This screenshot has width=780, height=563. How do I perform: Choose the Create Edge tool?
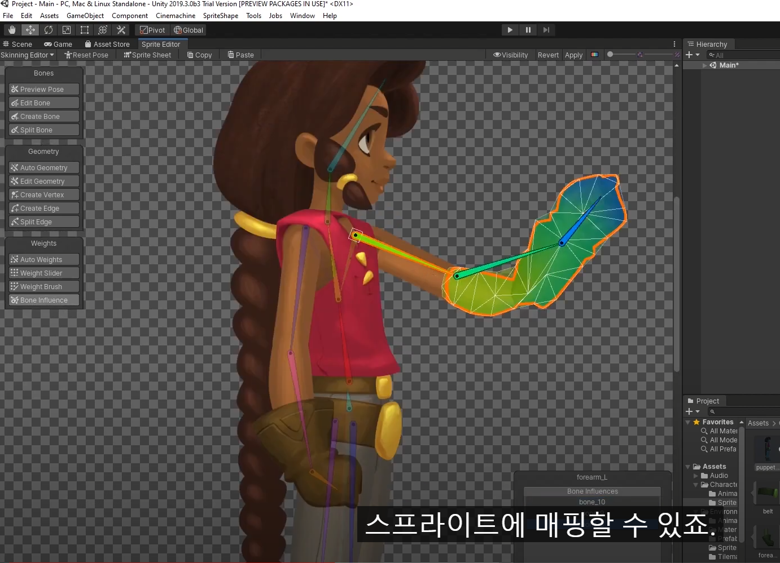coord(44,208)
